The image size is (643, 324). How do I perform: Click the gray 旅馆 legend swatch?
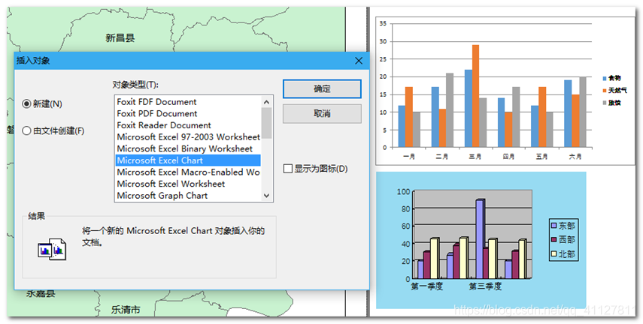coord(605,103)
